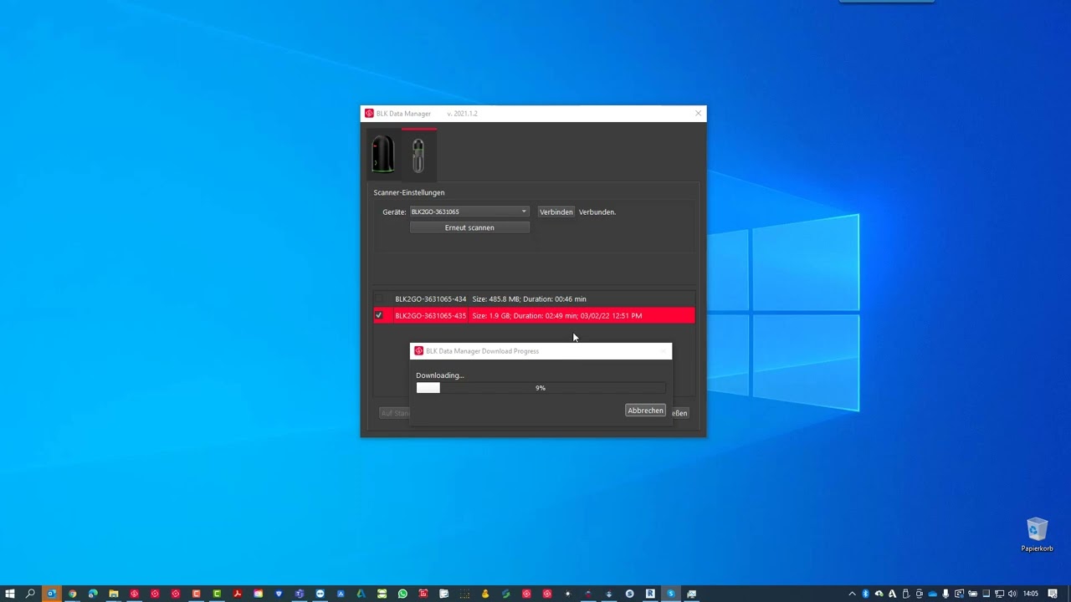Open the Papierkorb recycle bin on desktop

[1037, 534]
